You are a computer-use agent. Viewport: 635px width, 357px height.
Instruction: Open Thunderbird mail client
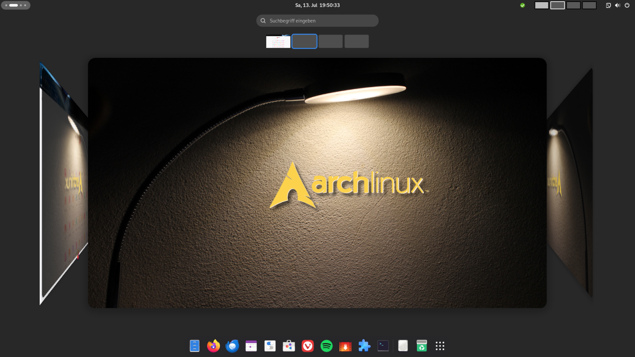(x=232, y=346)
